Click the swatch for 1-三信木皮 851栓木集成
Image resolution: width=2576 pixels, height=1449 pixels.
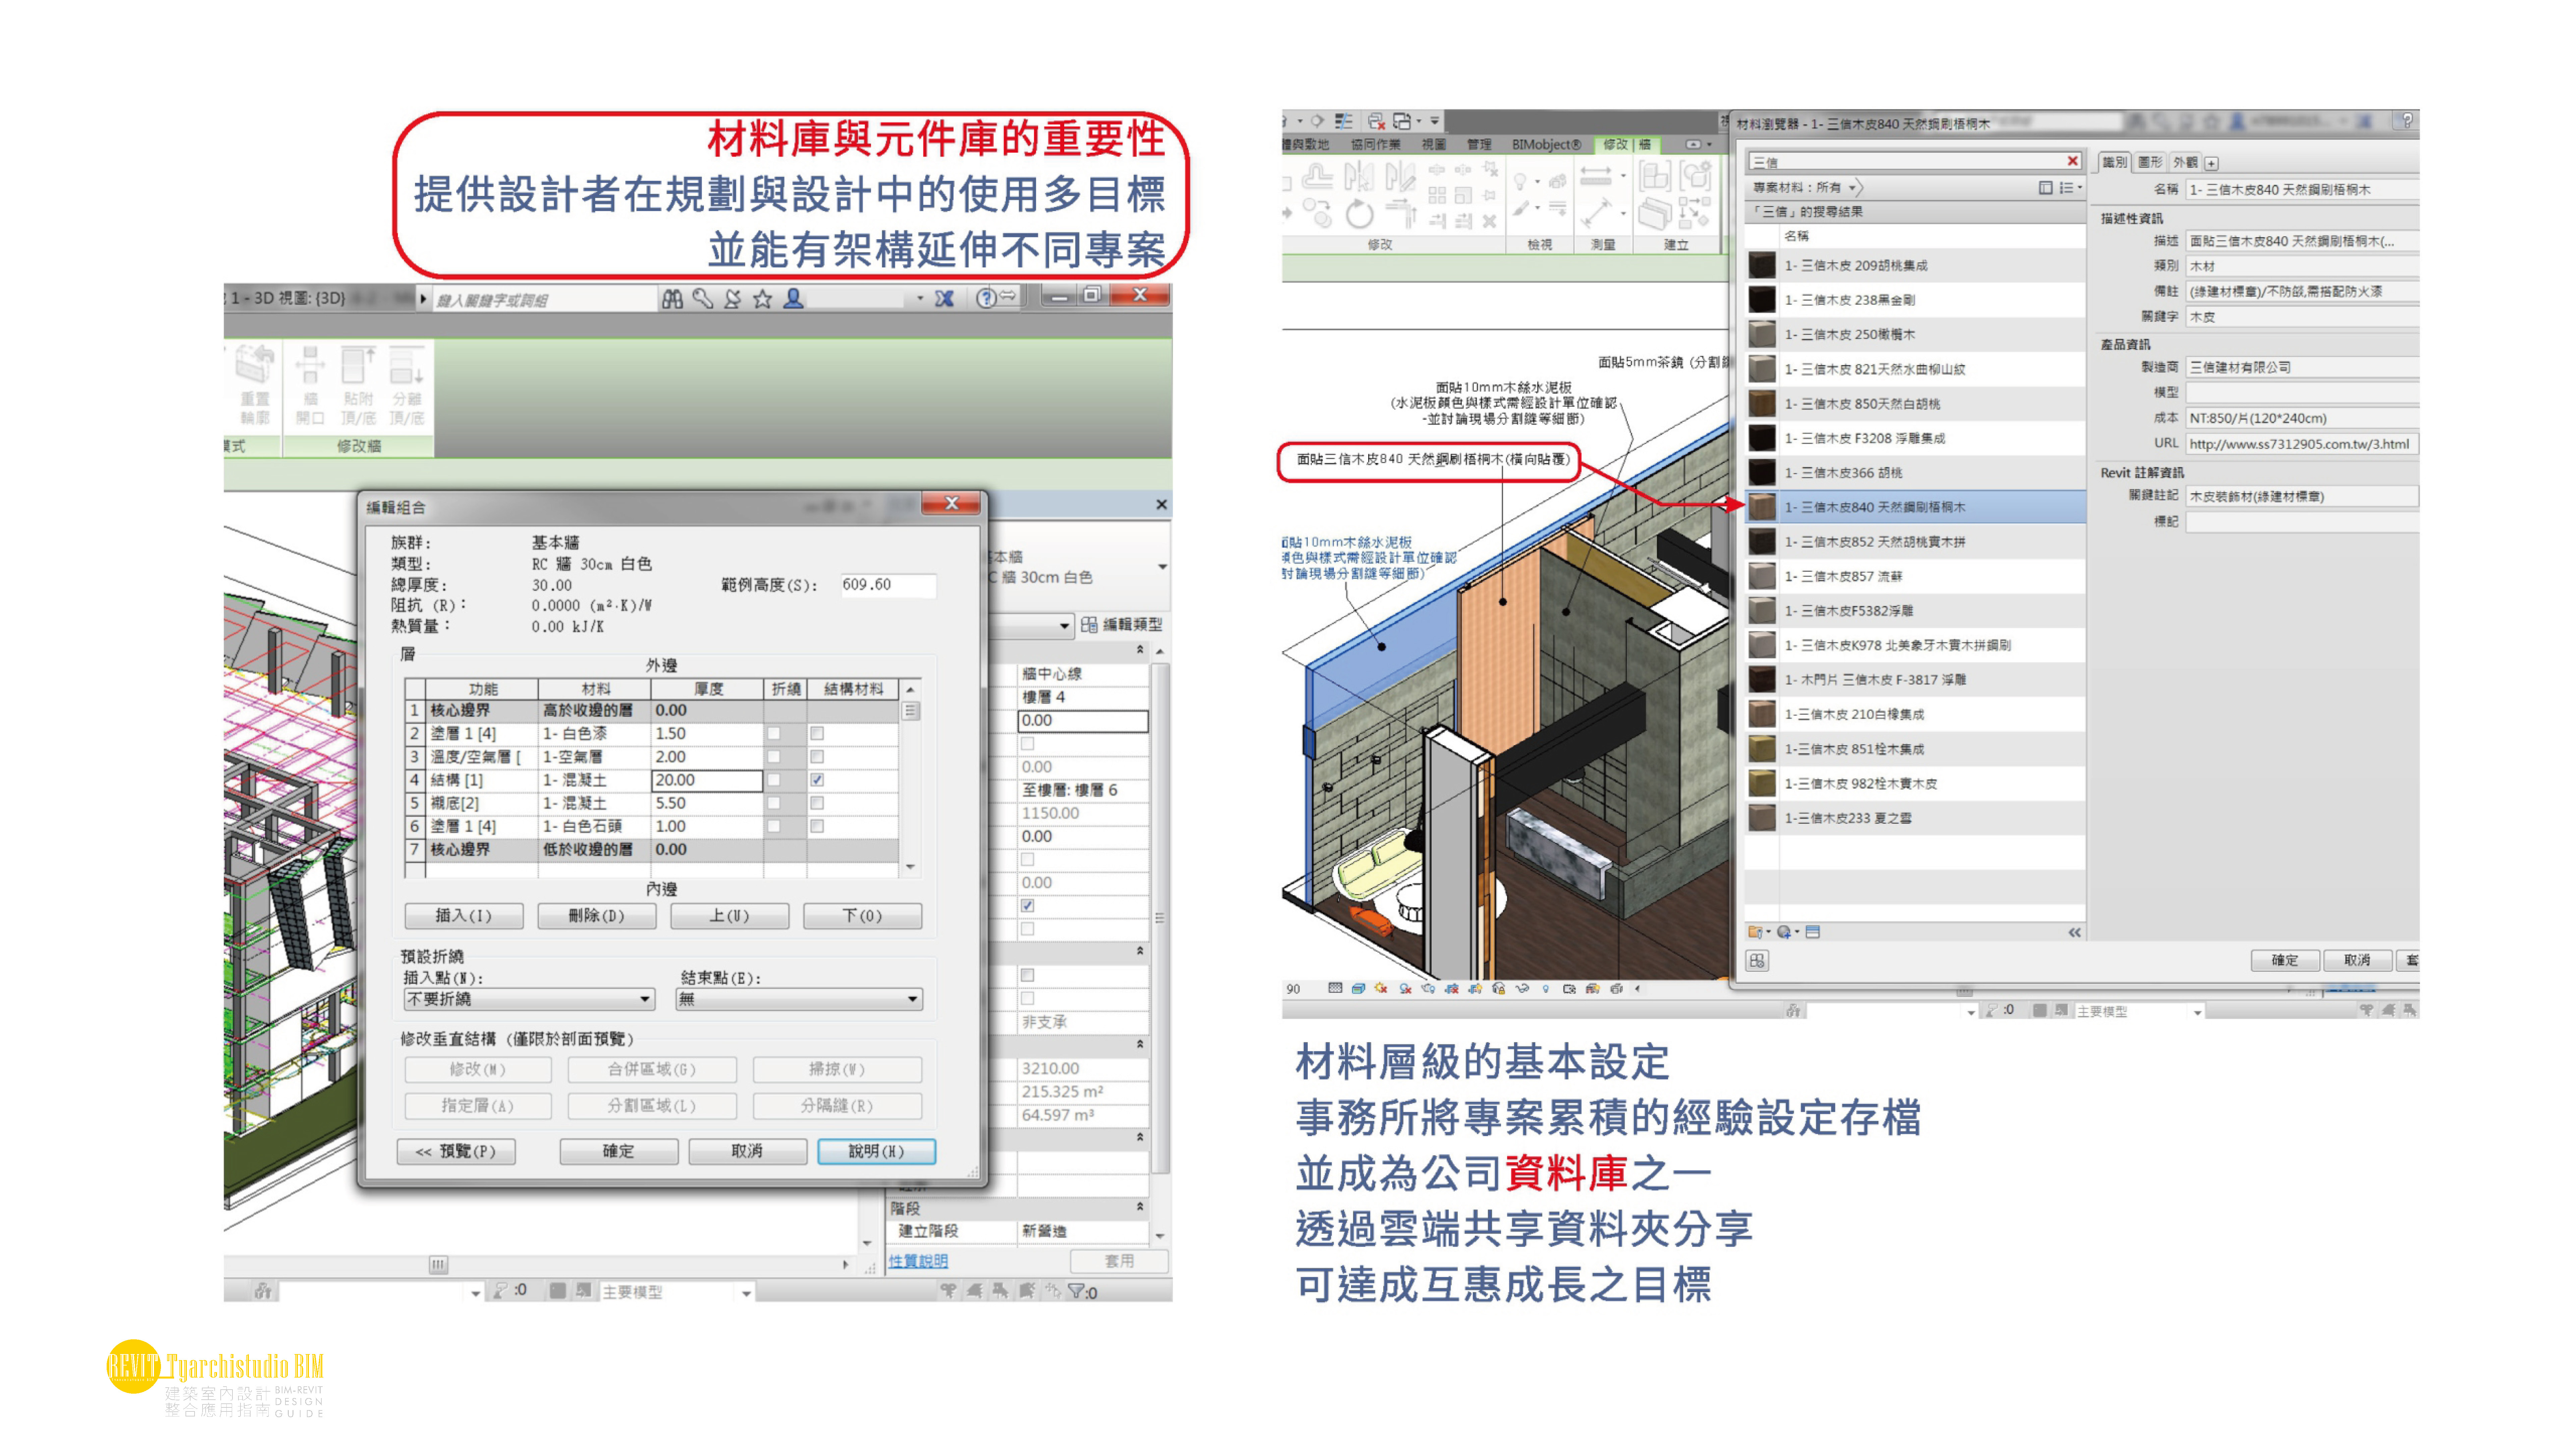click(1762, 749)
